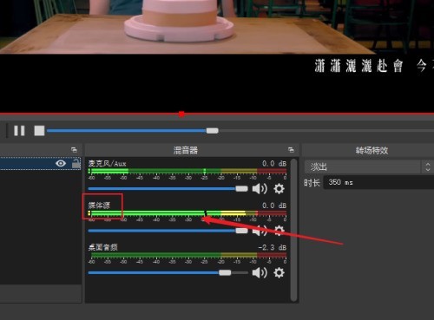The image size is (434, 320).
Task: Click the red handle on preview bottom edge
Action: click(x=181, y=114)
